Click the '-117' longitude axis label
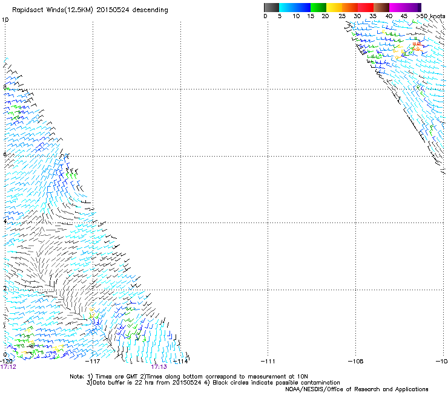This screenshot has height=393, width=448. [93, 362]
